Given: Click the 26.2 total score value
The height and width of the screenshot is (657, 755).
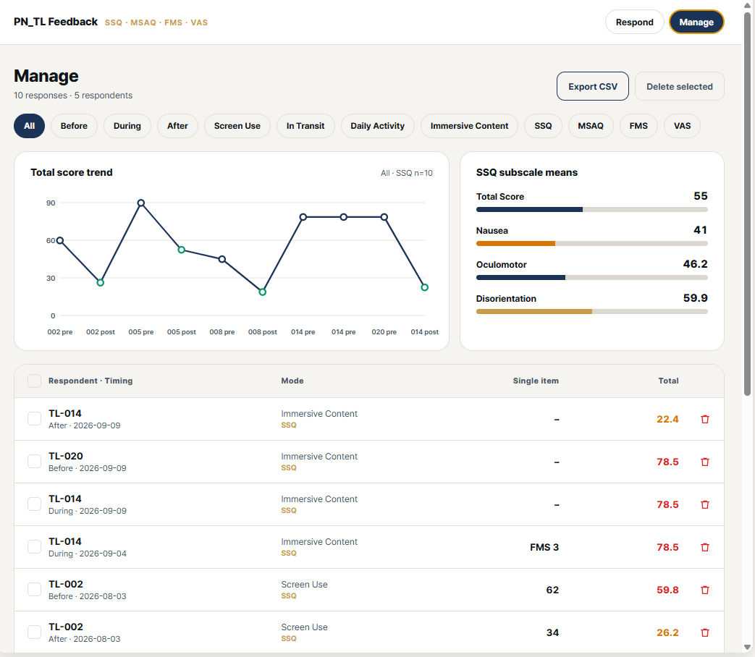Looking at the screenshot, I should [x=667, y=633].
